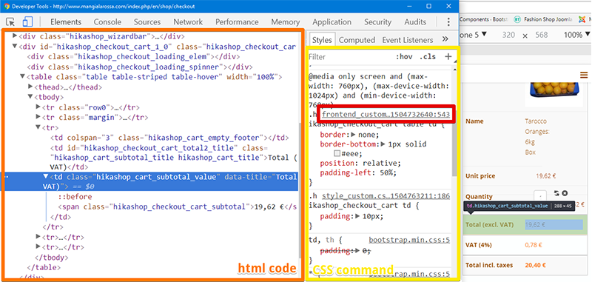The image size is (592, 282).
Task: Click the Styles Filter input field
Action: [x=349, y=57]
